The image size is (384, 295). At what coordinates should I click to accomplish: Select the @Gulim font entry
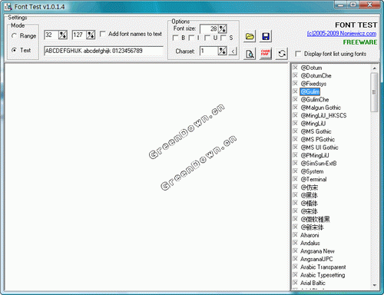(310, 91)
